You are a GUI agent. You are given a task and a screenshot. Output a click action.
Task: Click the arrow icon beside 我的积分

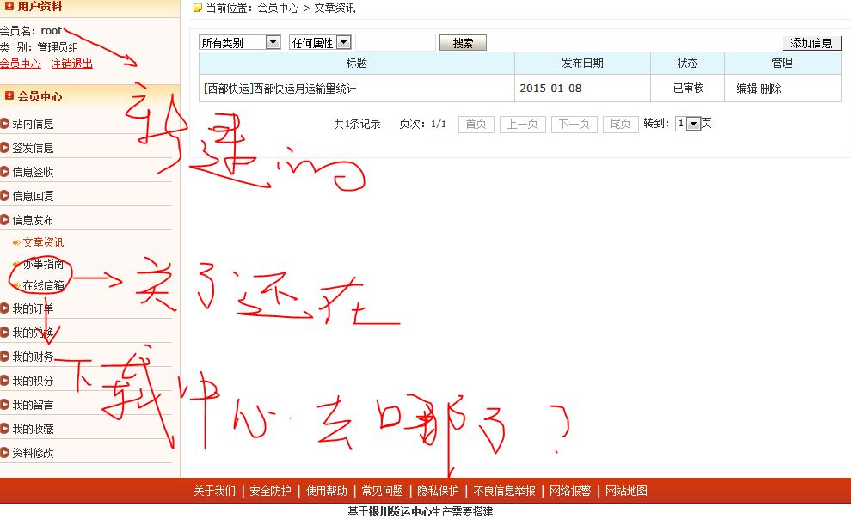click(x=5, y=381)
